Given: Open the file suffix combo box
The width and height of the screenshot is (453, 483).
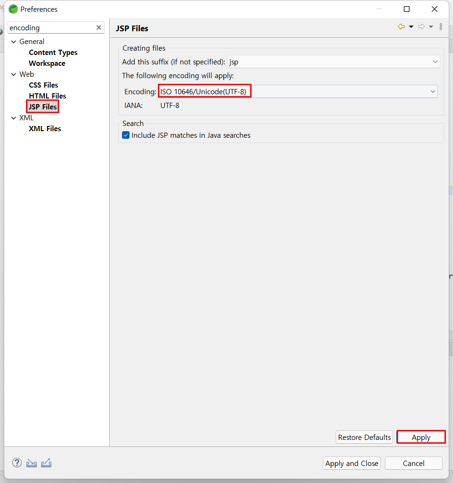Looking at the screenshot, I should pos(334,62).
